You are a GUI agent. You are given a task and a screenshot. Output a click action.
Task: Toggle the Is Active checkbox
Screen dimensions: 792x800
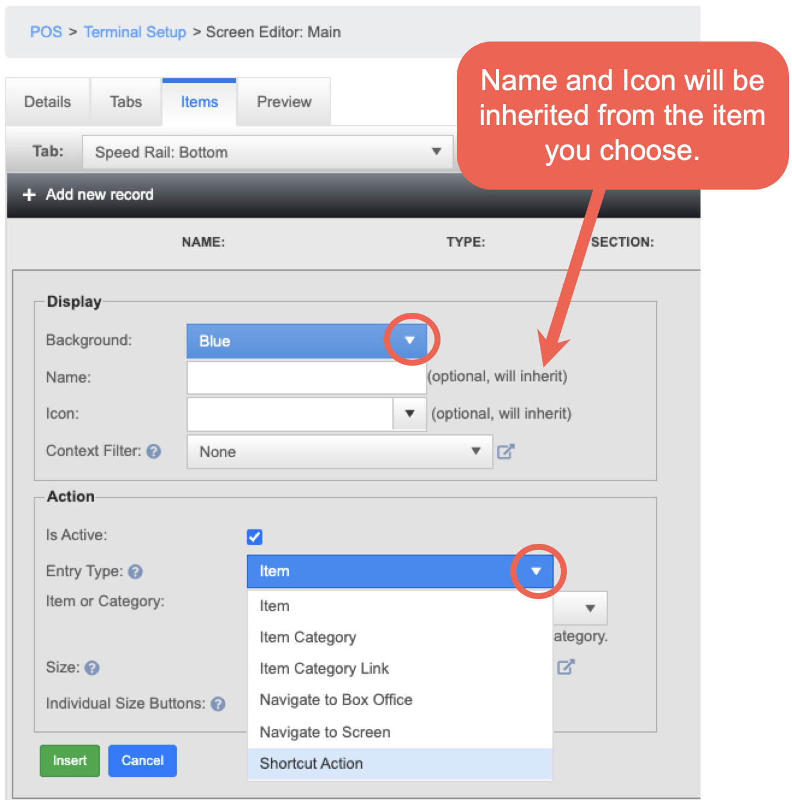click(255, 537)
